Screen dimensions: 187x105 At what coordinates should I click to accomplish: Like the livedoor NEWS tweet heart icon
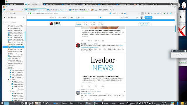[96, 86]
